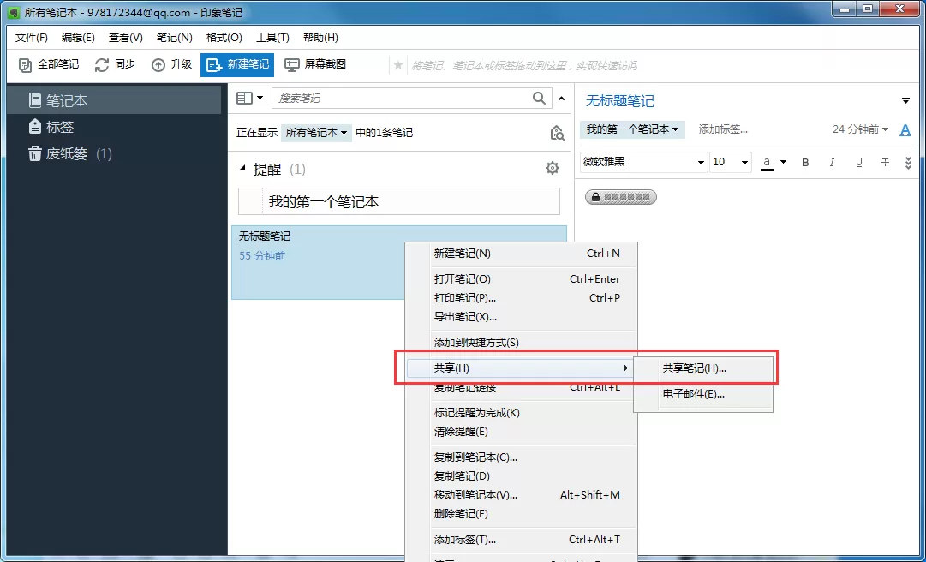Choose 打印笔记(P)... in the context menu
This screenshot has height=562, width=926.
(x=521, y=298)
